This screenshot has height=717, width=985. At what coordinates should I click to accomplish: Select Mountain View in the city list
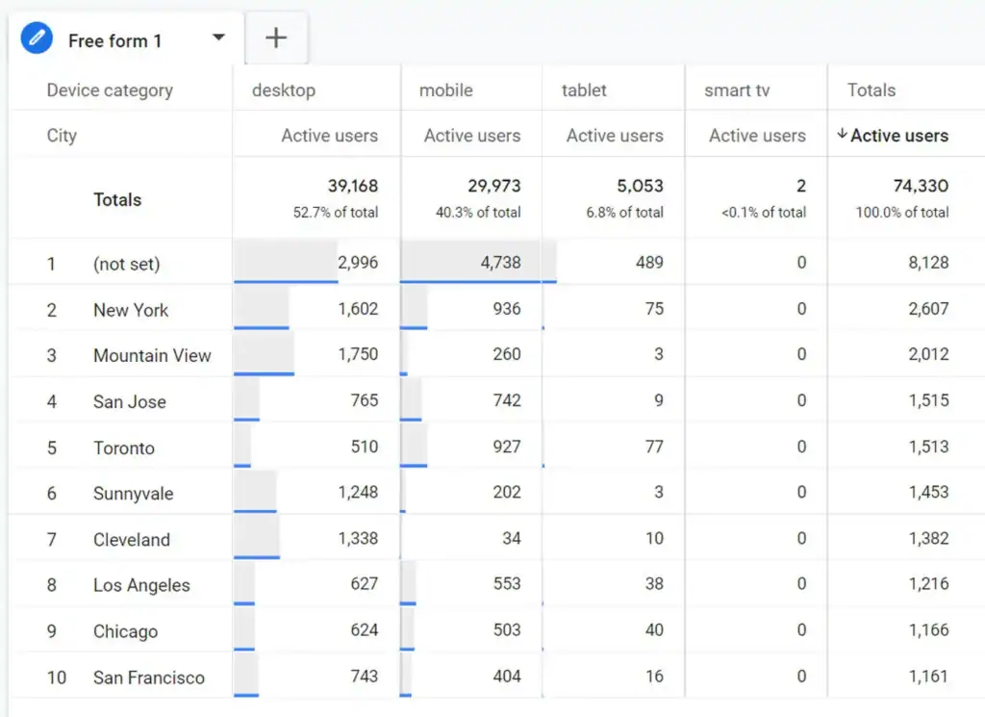[x=152, y=355]
